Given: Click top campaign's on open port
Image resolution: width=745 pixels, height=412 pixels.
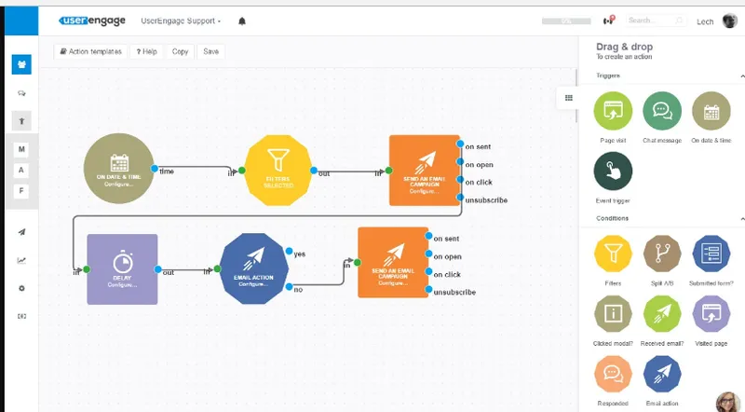Looking at the screenshot, I should (460, 162).
